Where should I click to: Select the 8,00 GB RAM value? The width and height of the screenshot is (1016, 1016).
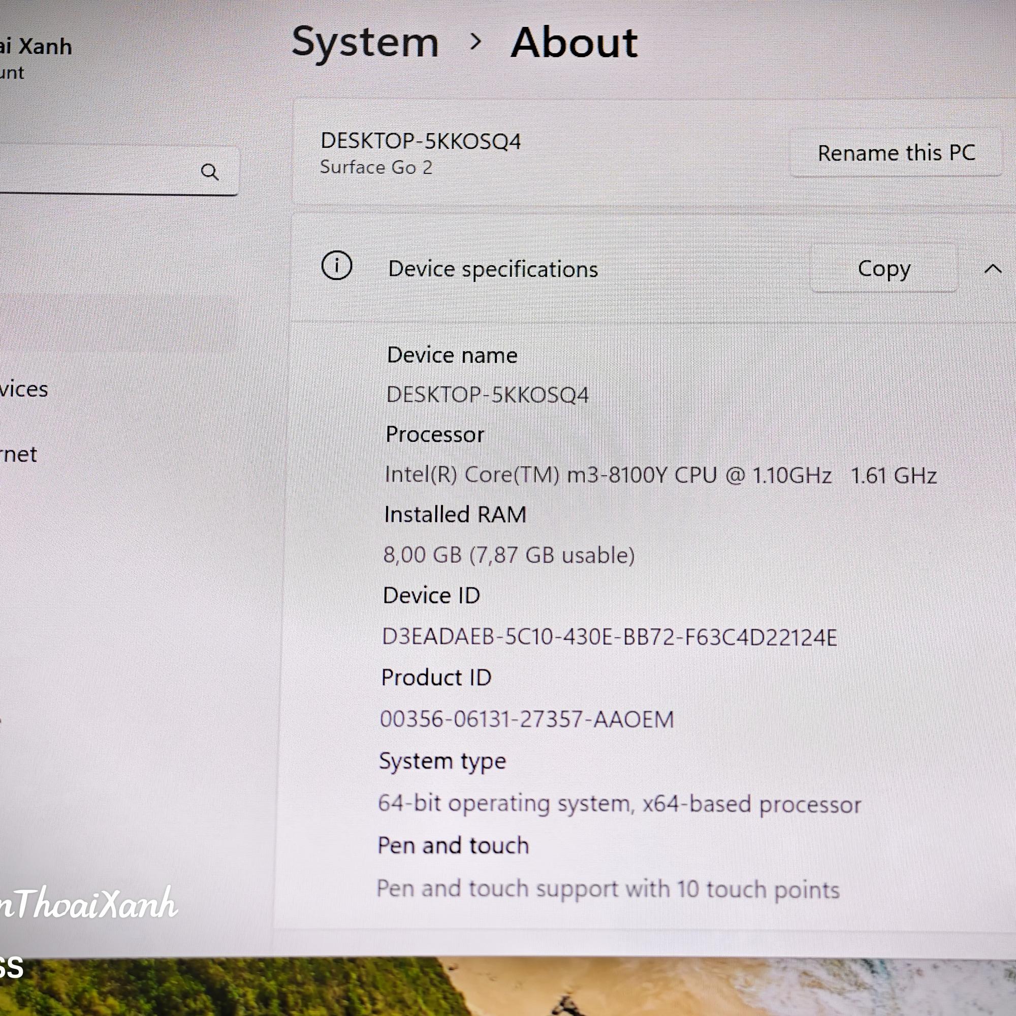coord(509,555)
